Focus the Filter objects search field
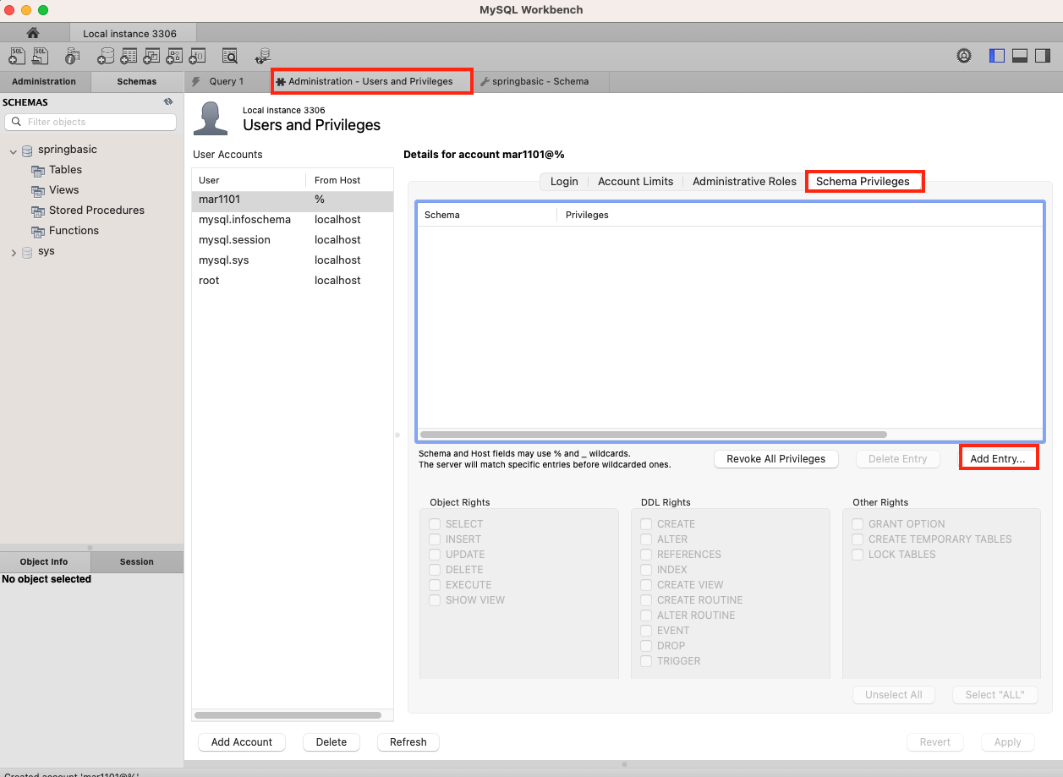The height and width of the screenshot is (777, 1063). tap(90, 122)
